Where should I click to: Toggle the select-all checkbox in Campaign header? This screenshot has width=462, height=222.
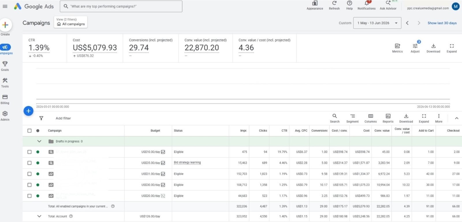(x=29, y=131)
